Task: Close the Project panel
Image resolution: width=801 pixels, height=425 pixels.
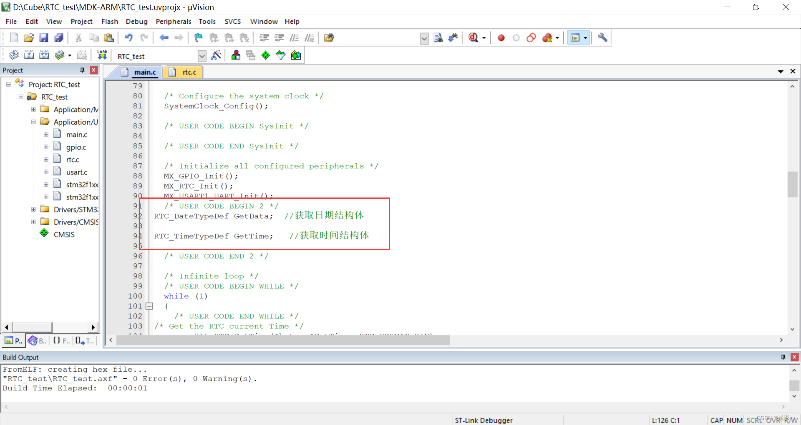Action: [94, 70]
